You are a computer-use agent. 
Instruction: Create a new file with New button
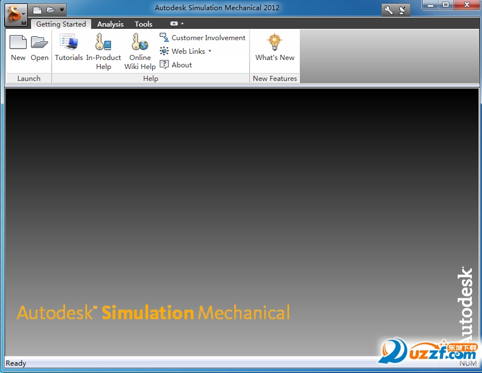tap(18, 48)
